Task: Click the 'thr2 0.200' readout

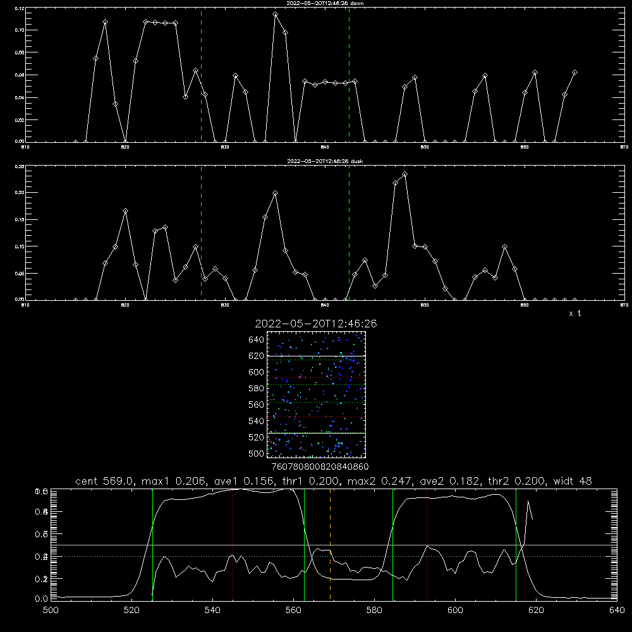Action: tap(516, 481)
